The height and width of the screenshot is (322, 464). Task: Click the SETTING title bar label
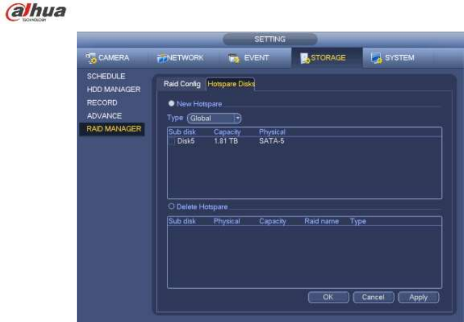click(270, 39)
